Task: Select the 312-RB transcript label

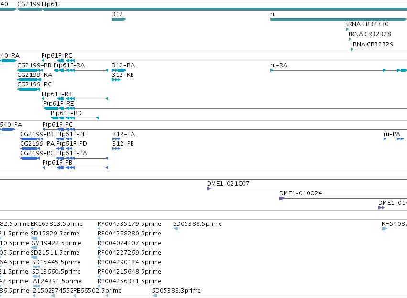Action: [123, 75]
